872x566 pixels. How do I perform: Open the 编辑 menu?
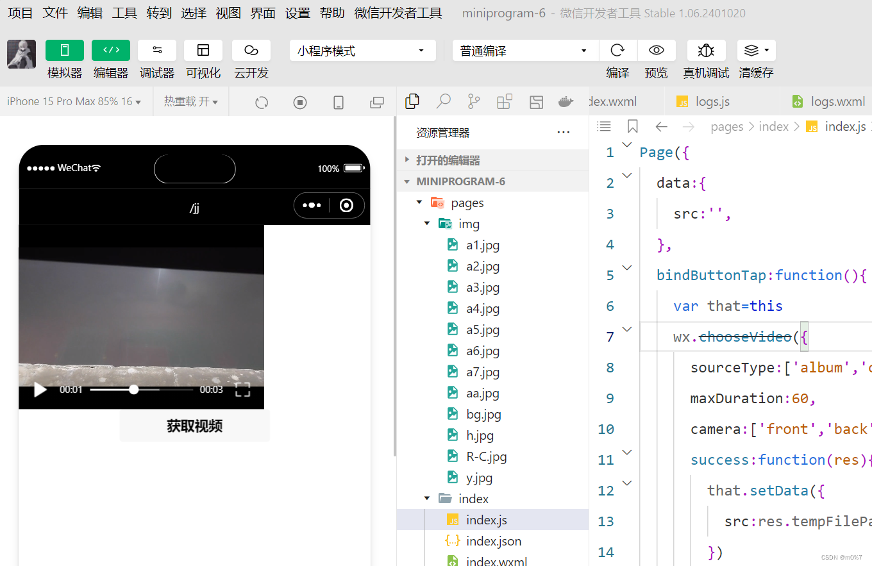(90, 13)
